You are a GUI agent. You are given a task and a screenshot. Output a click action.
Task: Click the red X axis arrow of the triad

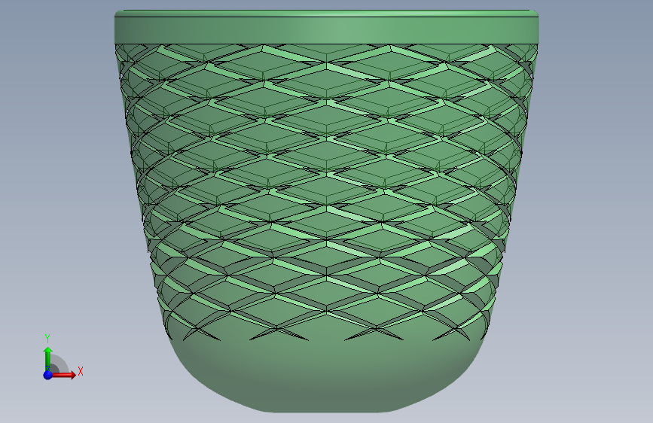click(64, 375)
